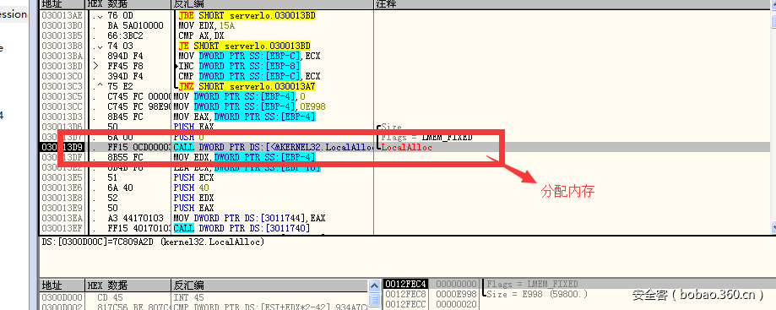Click address 030013E9 in the address column
The height and width of the screenshot is (310, 776).
click(x=62, y=208)
